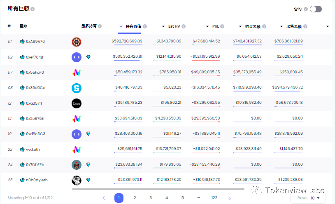The height and width of the screenshot is (204, 335).
Task: Open collection avatar in 0xd8c6C3 row
Action: [77, 134]
